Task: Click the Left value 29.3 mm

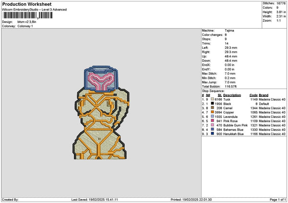Action: point(231,48)
